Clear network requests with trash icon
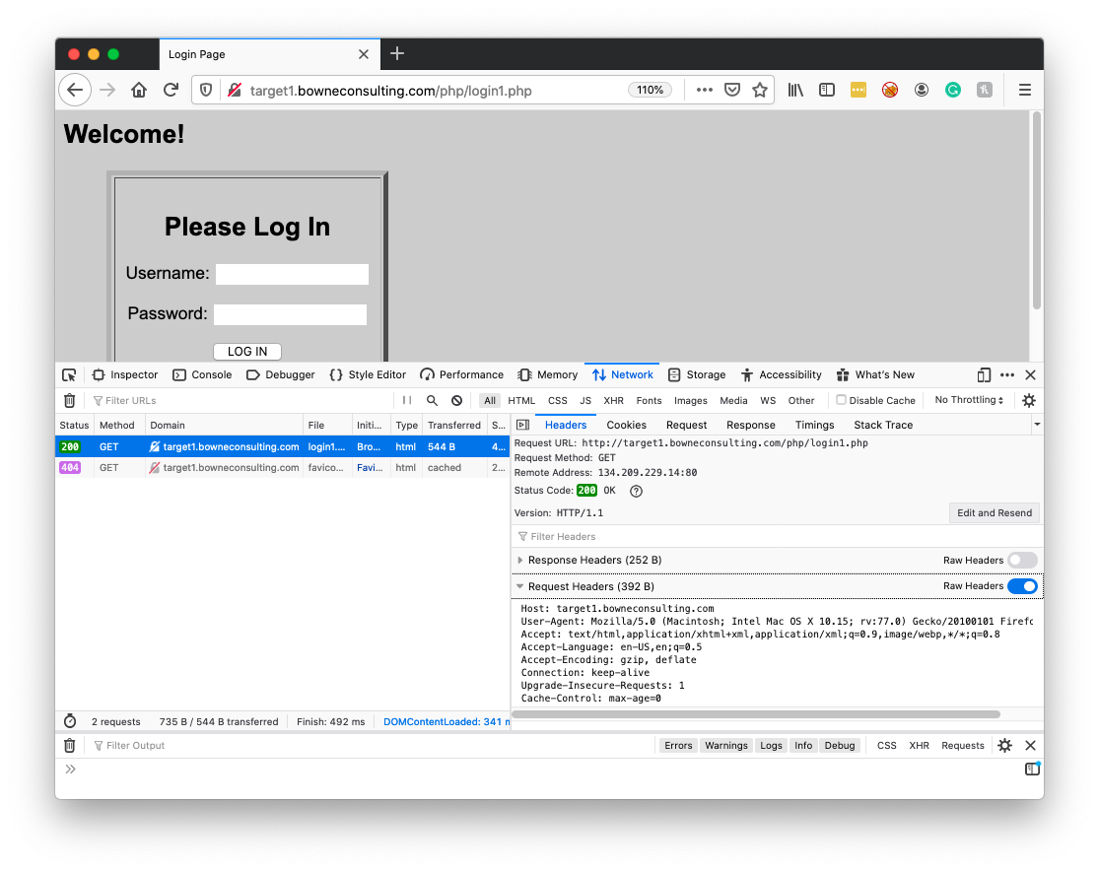Screen dimensions: 1099x872 click(69, 401)
